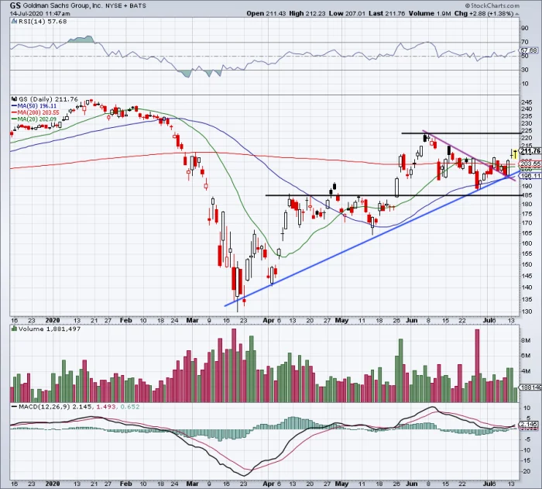Click the MACD black line legend icon

tap(14, 407)
